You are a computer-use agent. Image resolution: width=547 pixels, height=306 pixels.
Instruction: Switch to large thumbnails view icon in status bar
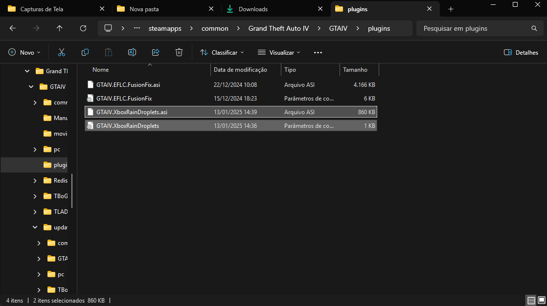point(542,301)
